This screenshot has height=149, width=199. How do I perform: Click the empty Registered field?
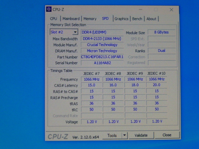162,63
